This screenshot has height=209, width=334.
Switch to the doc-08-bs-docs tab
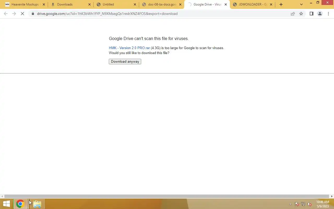click(162, 4)
